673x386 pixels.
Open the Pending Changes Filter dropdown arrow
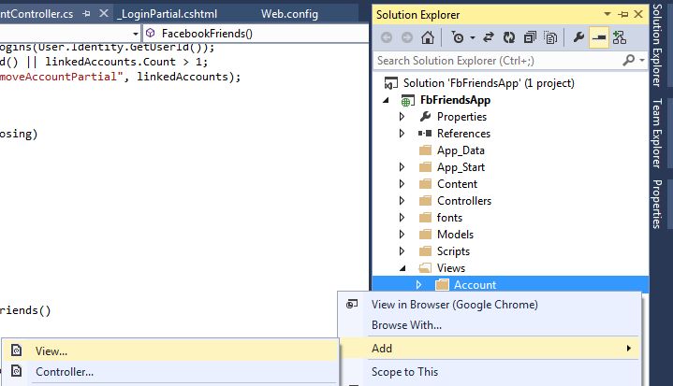(472, 37)
